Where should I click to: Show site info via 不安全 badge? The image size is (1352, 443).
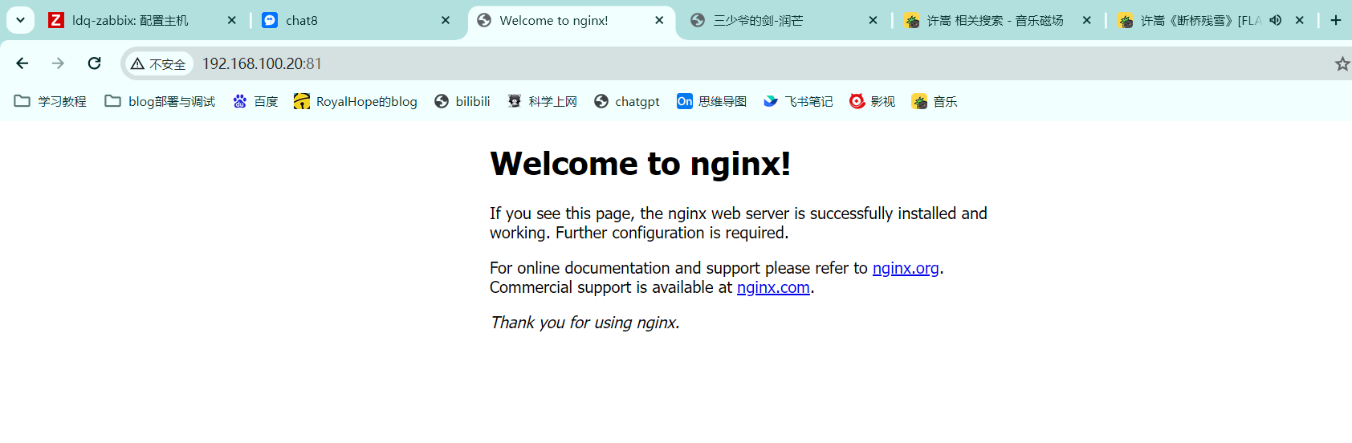159,63
